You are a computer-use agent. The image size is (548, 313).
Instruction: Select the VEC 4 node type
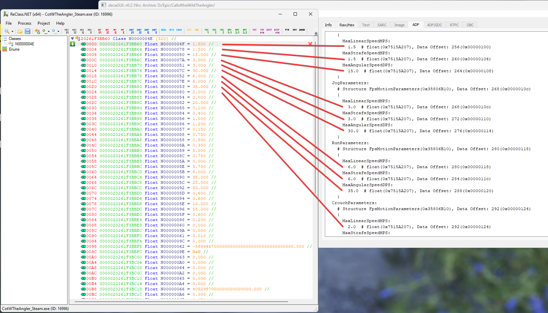(x=207, y=31)
